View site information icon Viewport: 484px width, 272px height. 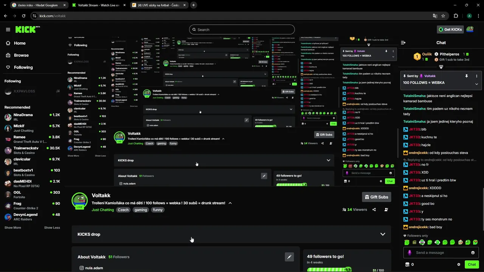click(34, 16)
